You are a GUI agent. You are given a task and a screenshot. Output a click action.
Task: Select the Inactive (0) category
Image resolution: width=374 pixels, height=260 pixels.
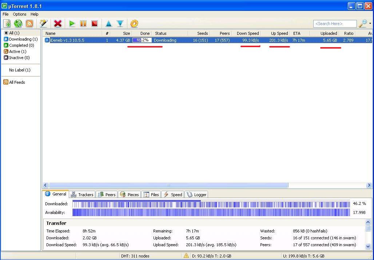[x=17, y=58]
